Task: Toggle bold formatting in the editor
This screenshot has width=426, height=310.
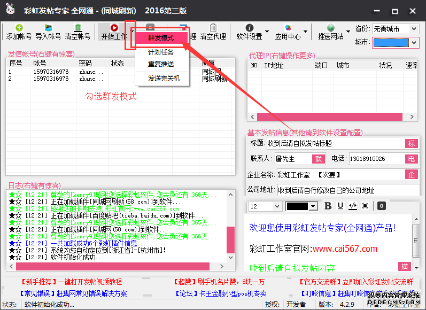Action: tap(328, 206)
